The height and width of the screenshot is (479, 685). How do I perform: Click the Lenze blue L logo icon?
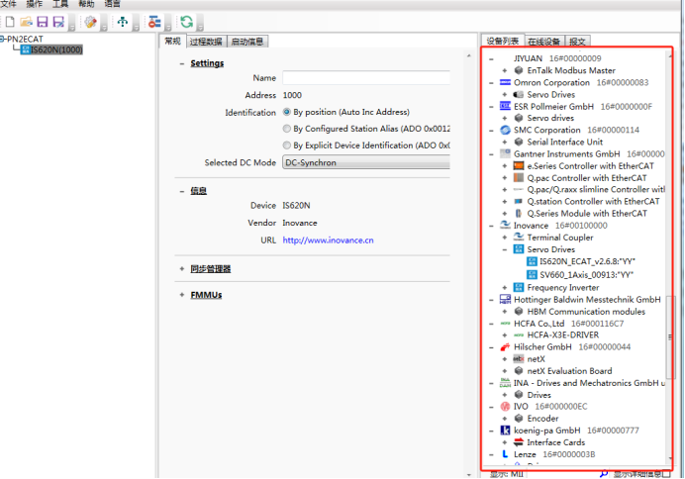pyautogui.click(x=505, y=454)
